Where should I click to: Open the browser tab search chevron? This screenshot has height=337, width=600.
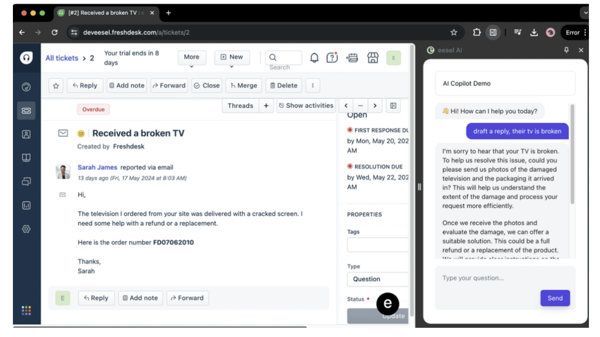tap(585, 13)
